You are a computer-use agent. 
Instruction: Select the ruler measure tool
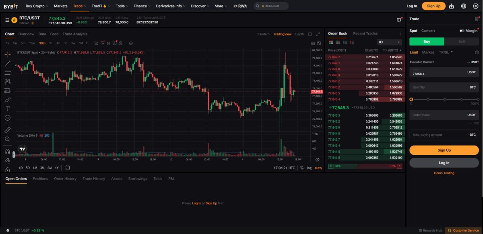click(8, 130)
